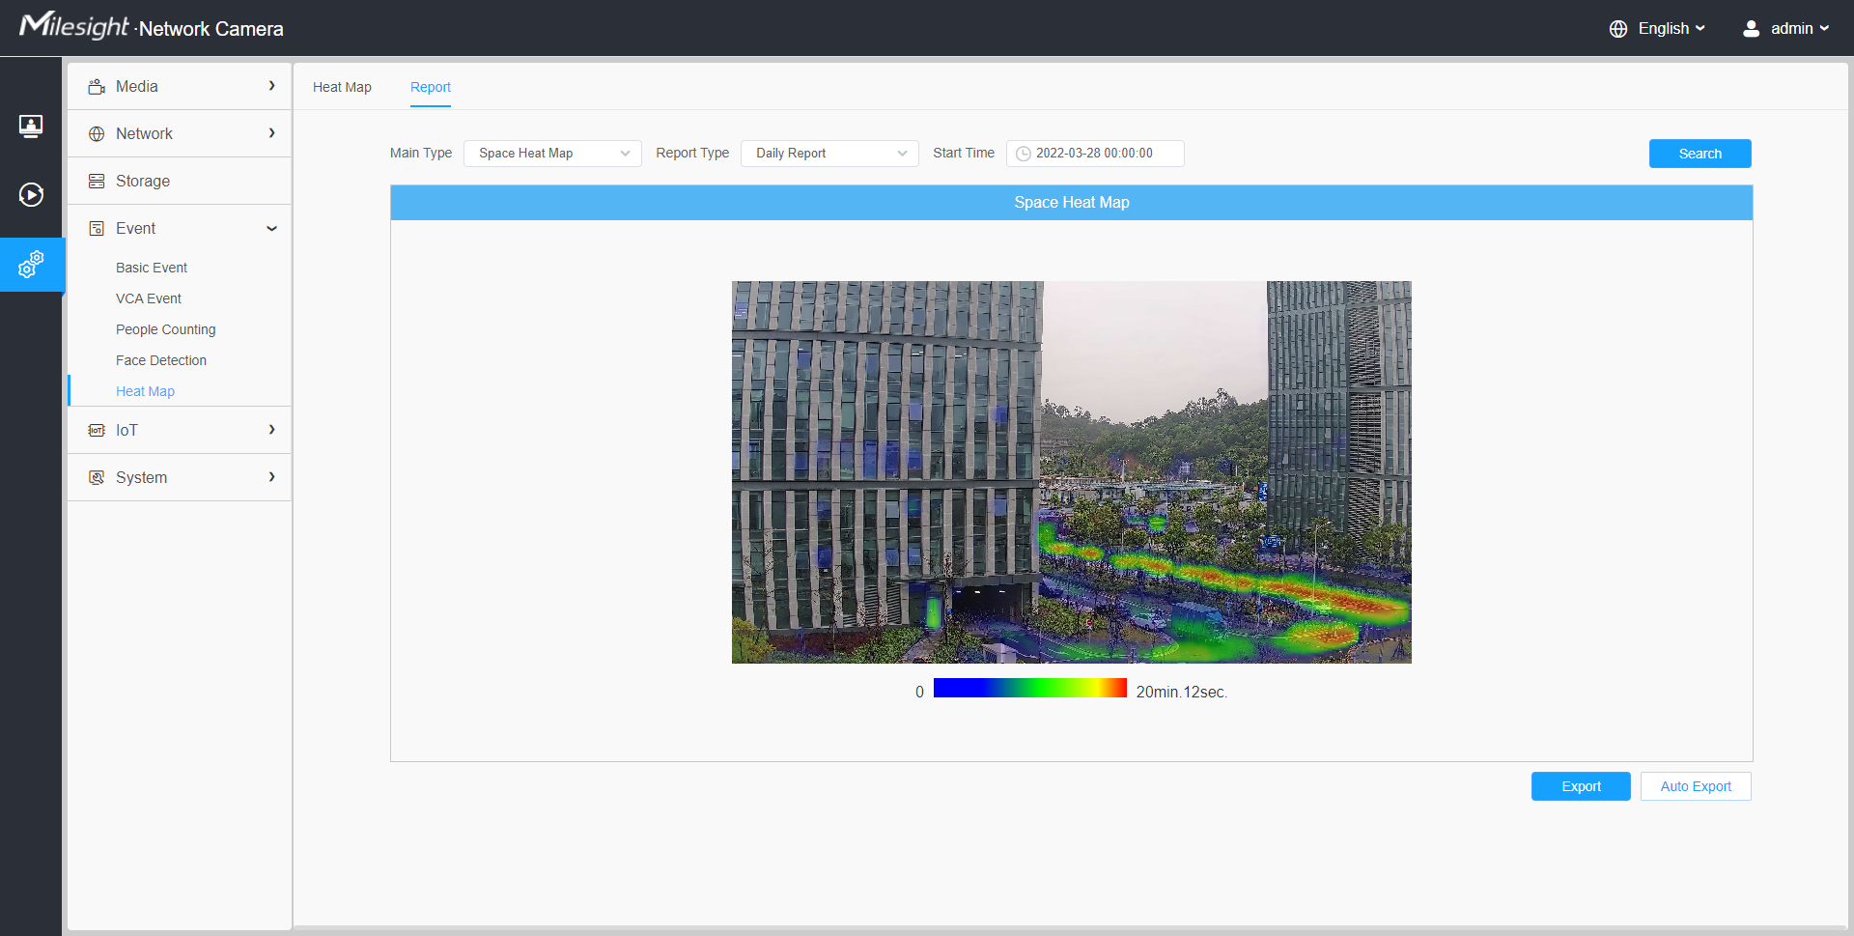The image size is (1854, 936).
Task: Click the admin user avatar icon
Action: [1751, 29]
